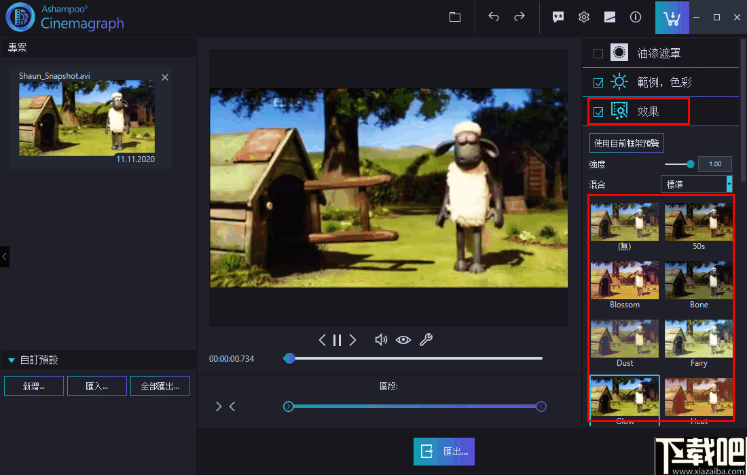Screen dimensions: 747x475
Task: Collapse the 自訂預設 section
Action: click(x=12, y=360)
